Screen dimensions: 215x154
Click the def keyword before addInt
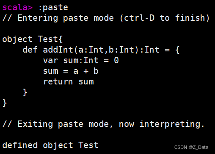(30, 50)
